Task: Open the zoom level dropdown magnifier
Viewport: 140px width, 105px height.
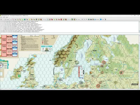Action: (x=85, y=20)
